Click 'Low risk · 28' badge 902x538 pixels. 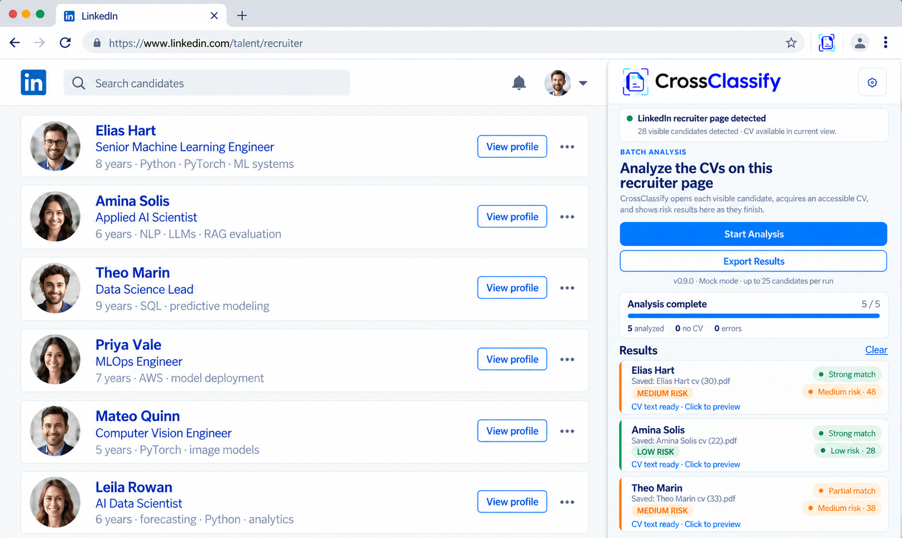pyautogui.click(x=848, y=451)
